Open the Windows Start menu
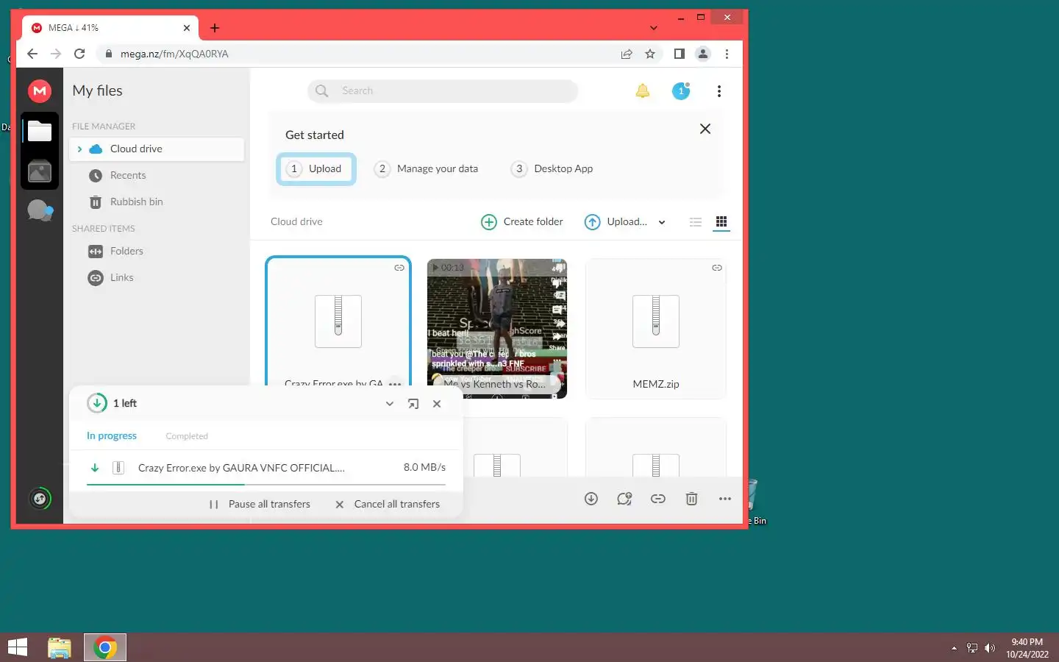The image size is (1059, 662). tap(18, 647)
